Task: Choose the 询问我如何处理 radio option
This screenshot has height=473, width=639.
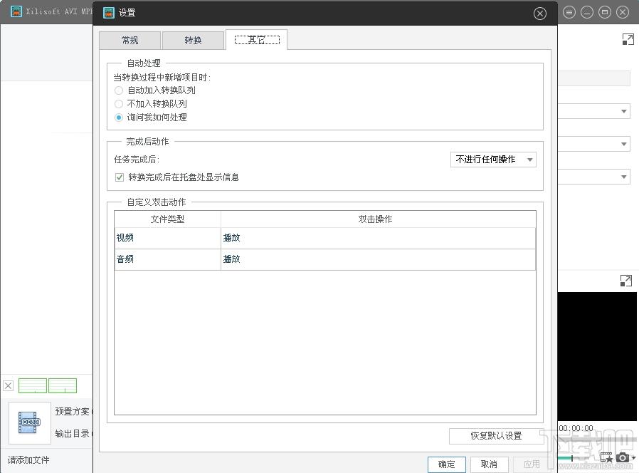Action: [119, 118]
